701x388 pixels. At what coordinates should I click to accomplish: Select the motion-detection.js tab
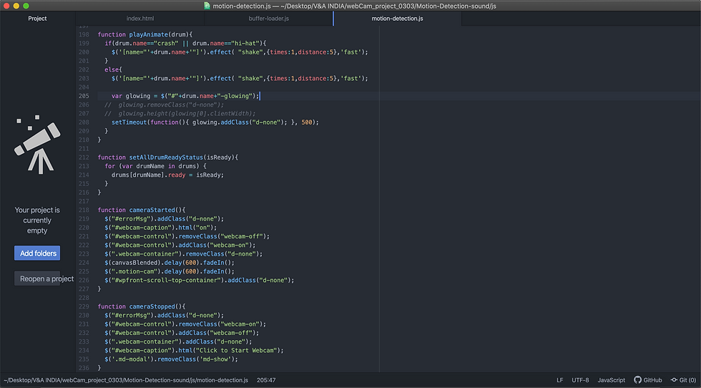click(x=398, y=19)
